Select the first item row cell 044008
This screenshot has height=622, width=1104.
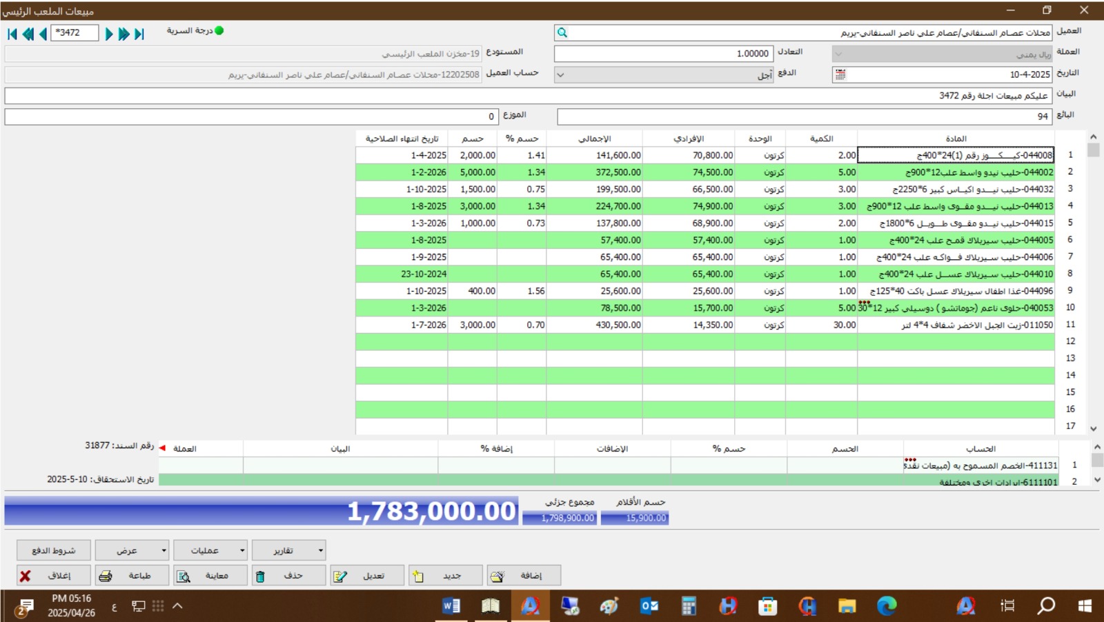[x=955, y=155]
